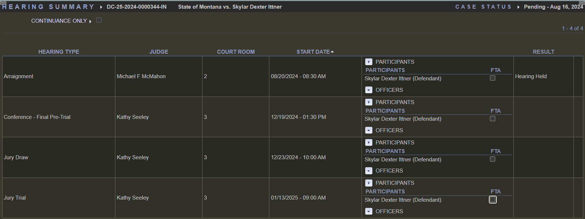Expand OFFICERS in Conference - Final Pre-Trial row
The width and height of the screenshot is (585, 219).
click(x=368, y=130)
